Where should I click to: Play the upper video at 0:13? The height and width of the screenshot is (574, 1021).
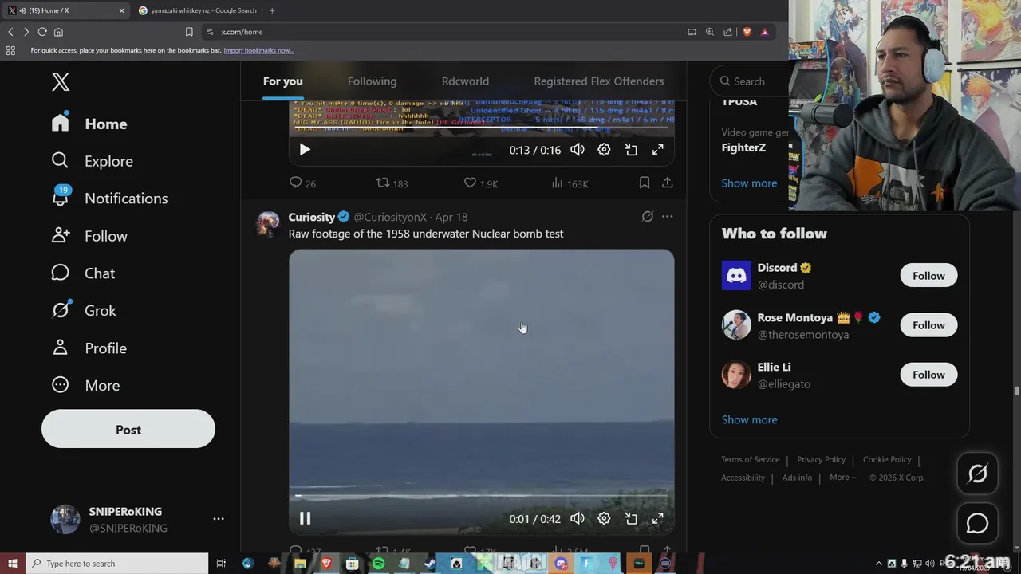click(x=305, y=150)
